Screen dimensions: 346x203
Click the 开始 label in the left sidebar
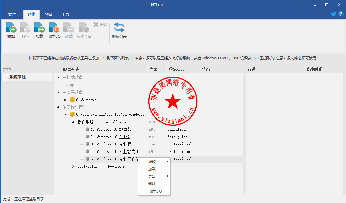coord(7,69)
